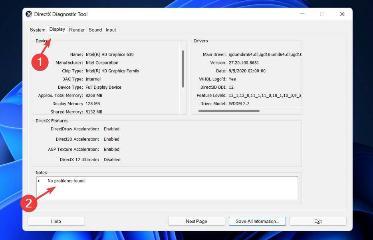This screenshot has height=240, width=373.
Task: Click the currently active Display tab
Action: (x=57, y=29)
